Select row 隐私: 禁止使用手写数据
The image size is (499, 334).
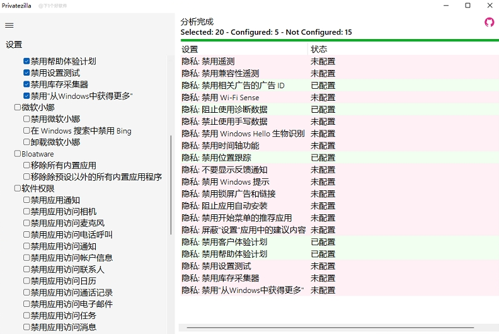point(340,121)
